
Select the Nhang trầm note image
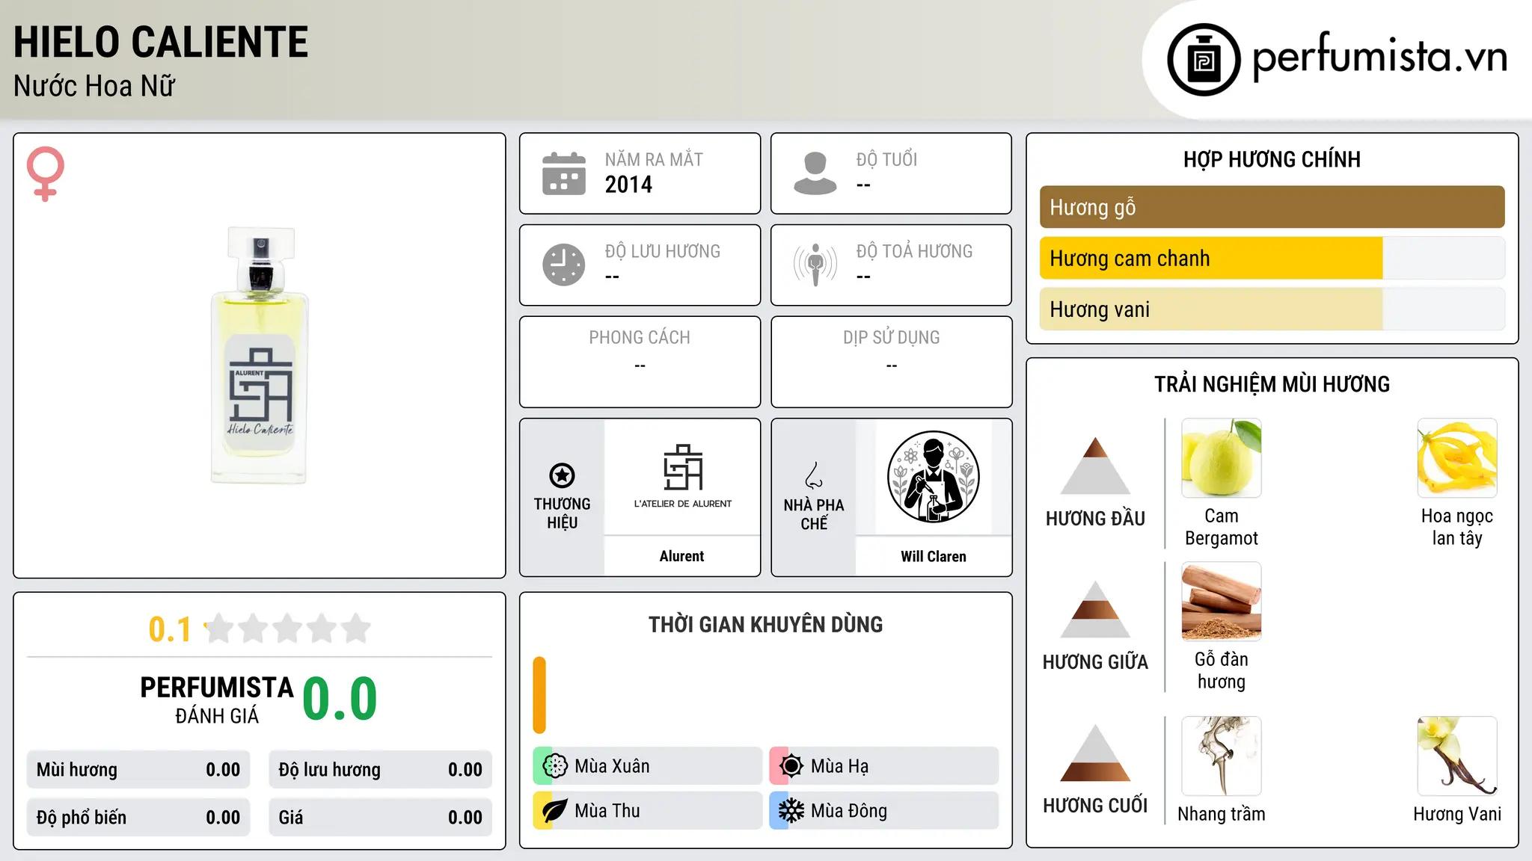(x=1222, y=756)
